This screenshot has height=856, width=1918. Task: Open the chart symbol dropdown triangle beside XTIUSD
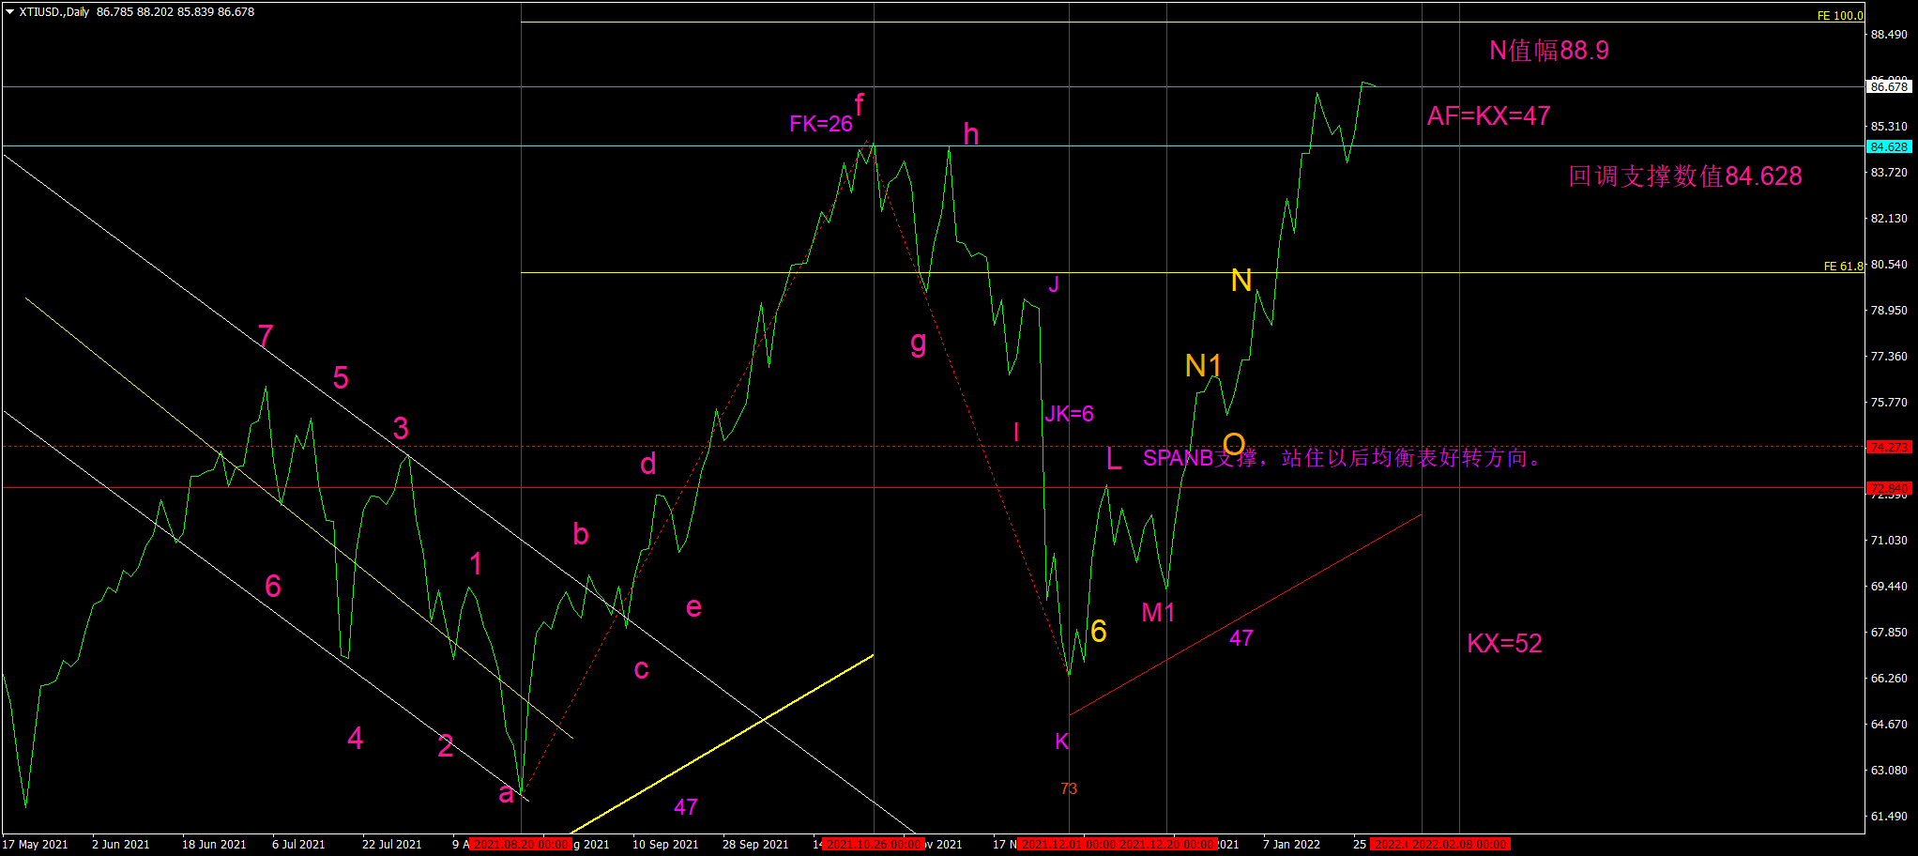[x=9, y=12]
